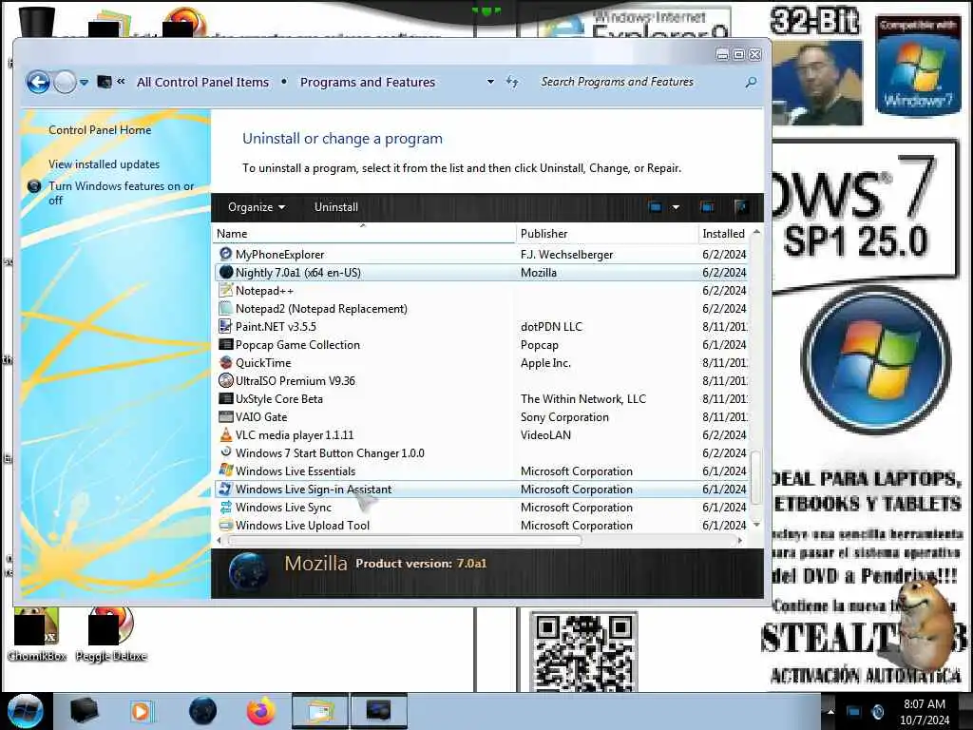Select the UxStyle Core Beta icon
The width and height of the screenshot is (973, 730).
(225, 398)
